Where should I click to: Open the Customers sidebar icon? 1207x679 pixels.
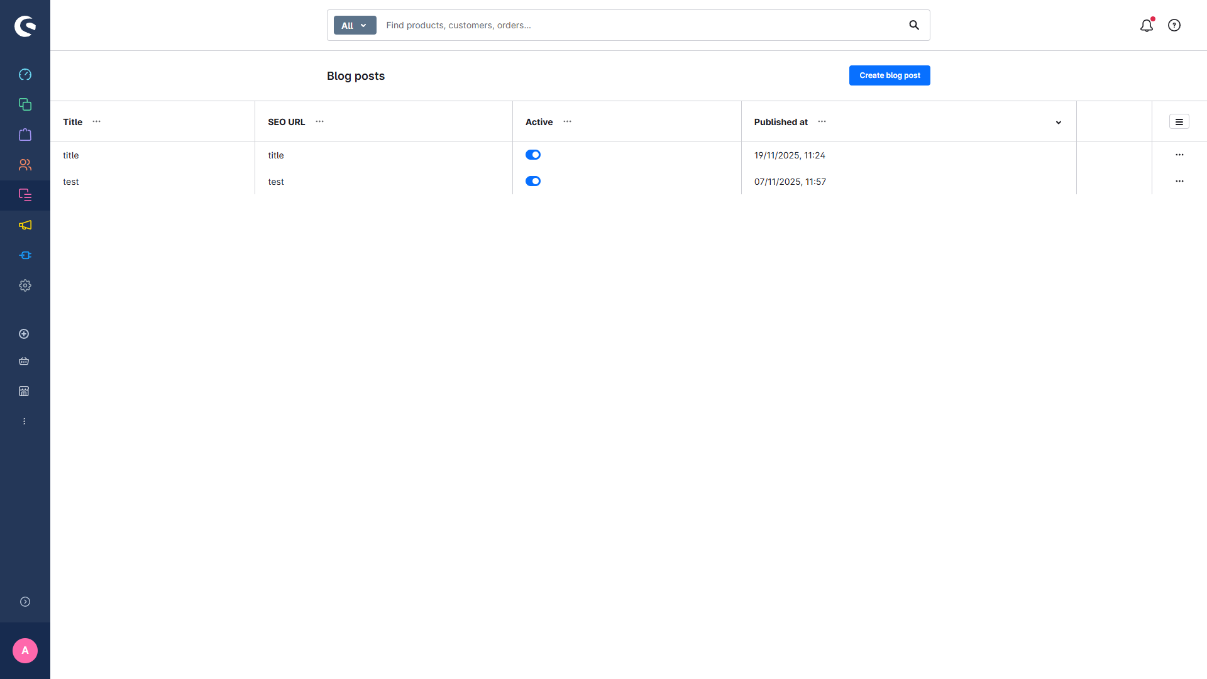coord(25,165)
